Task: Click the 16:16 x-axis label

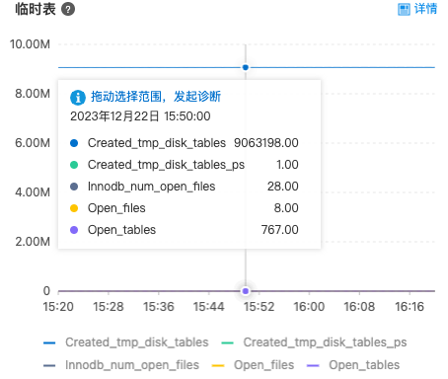Action: coord(410,307)
